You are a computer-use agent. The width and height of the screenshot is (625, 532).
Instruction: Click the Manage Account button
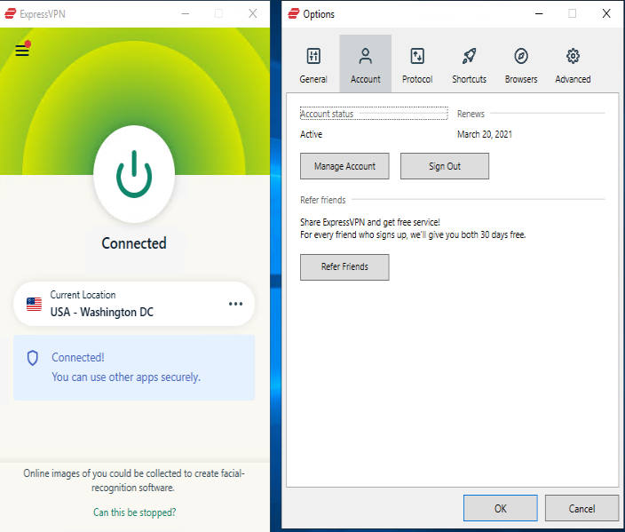point(344,166)
